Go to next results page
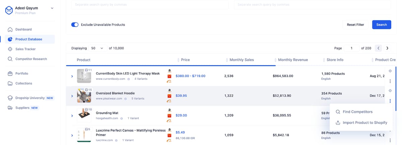This screenshot has width=402, height=145. (x=387, y=48)
